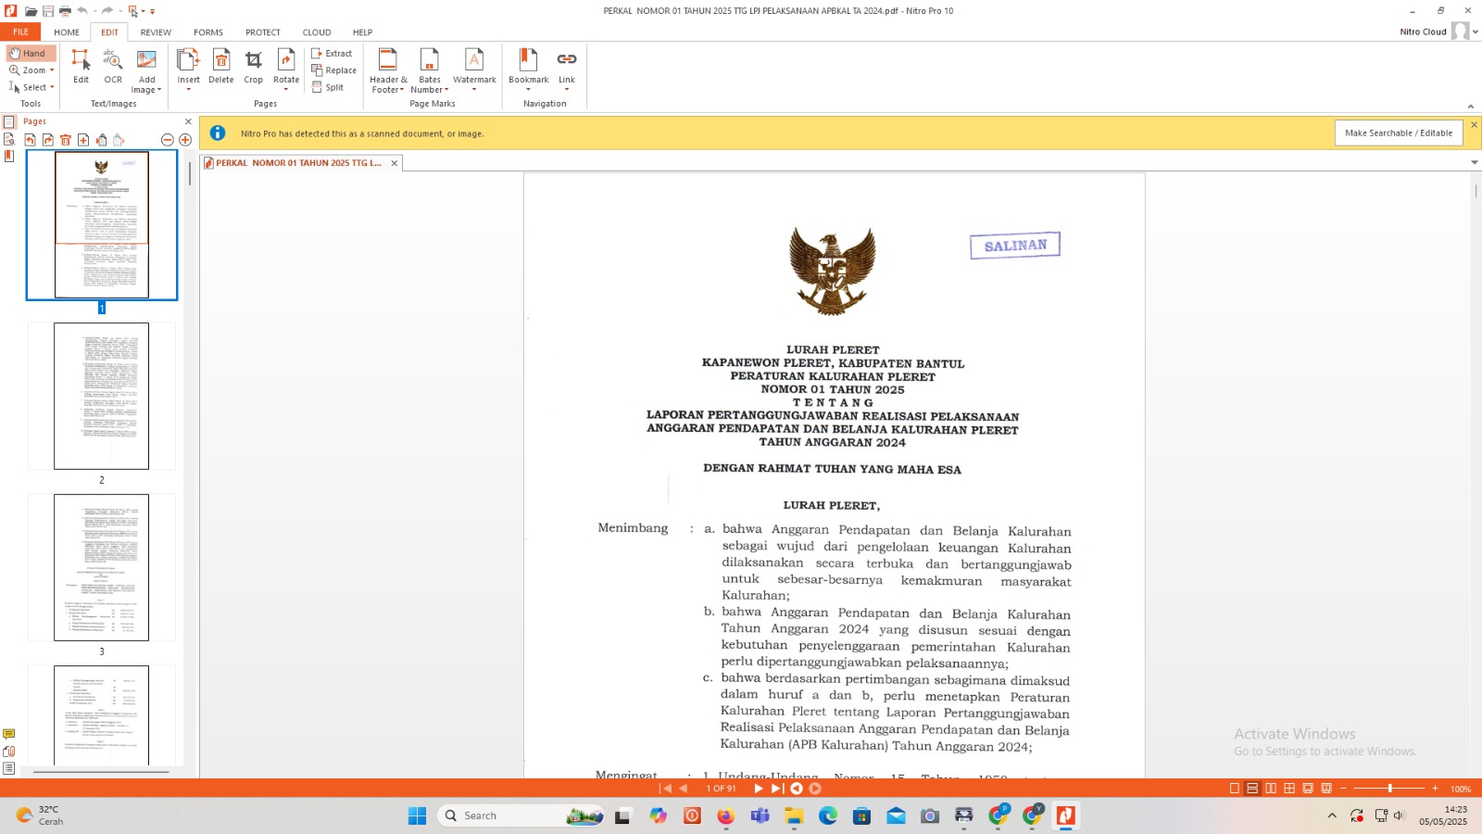This screenshot has width=1482, height=834.
Task: Click the Open file icon in quick access toolbar
Action: pyautogui.click(x=31, y=11)
